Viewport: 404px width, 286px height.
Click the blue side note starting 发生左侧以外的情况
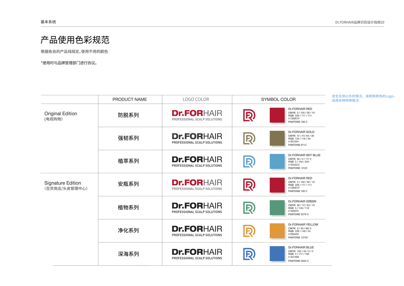(x=363, y=98)
